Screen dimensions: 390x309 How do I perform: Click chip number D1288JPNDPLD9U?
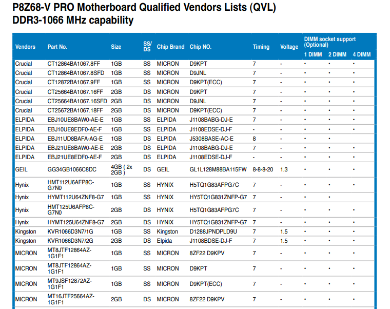tap(213, 231)
